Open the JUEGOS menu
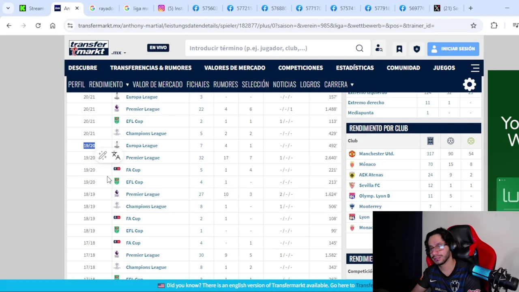This screenshot has height=292, width=519. pos(444,68)
